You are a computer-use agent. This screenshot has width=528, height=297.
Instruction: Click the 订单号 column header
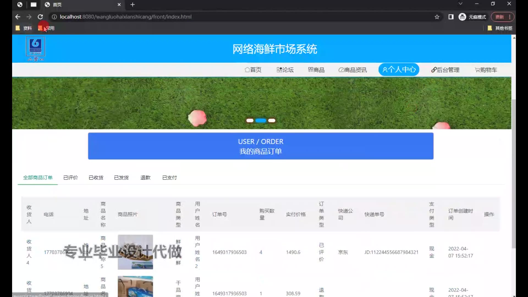(x=219, y=214)
